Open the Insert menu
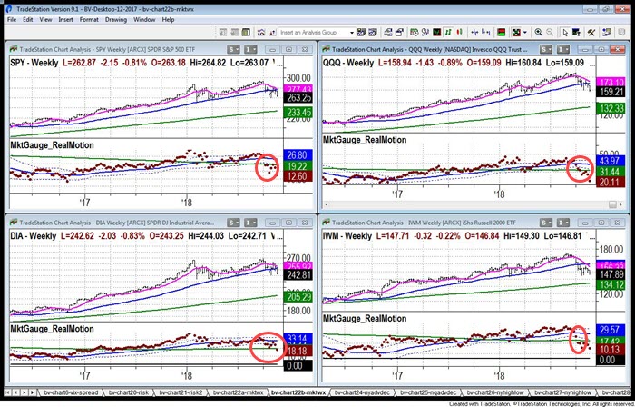 click(x=65, y=19)
